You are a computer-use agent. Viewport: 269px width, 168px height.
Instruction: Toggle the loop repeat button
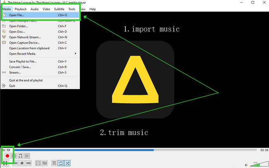tap(61, 163)
